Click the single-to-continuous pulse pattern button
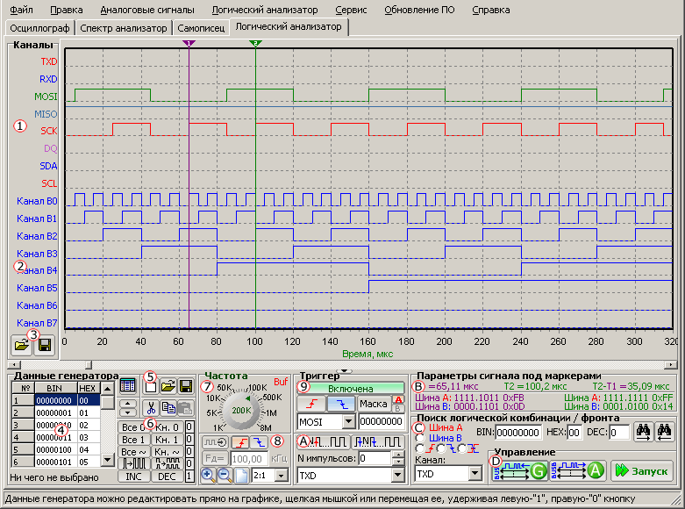Viewport: 685px width, 509px height. pyautogui.click(x=133, y=463)
